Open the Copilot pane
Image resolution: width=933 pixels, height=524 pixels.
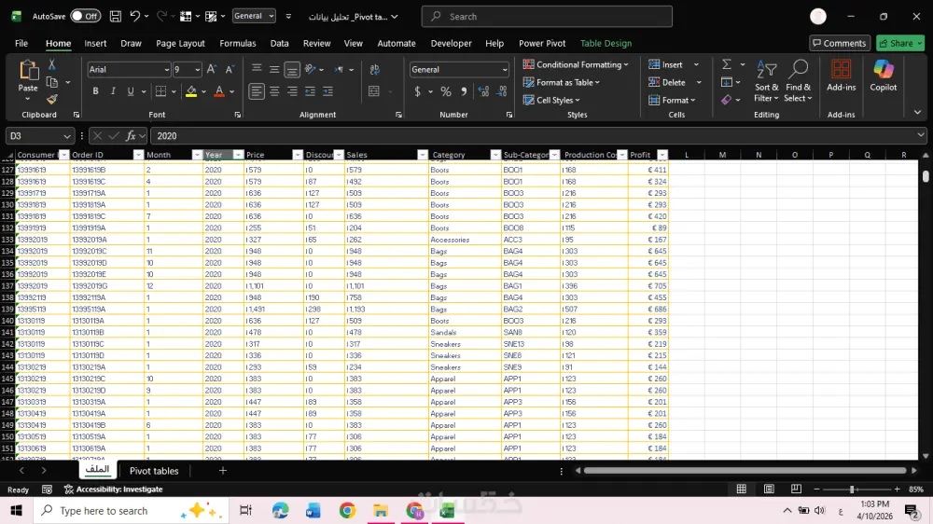click(x=883, y=75)
